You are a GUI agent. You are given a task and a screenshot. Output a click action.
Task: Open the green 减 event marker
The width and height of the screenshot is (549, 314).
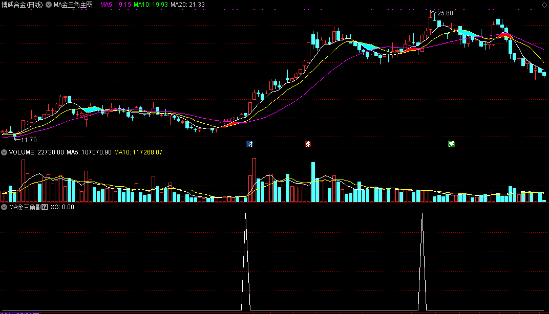point(451,144)
